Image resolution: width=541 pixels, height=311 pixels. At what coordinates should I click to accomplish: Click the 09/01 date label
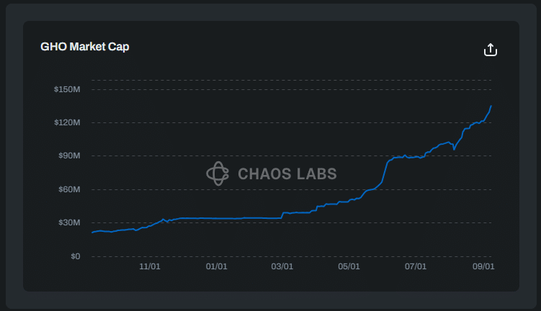coord(483,266)
